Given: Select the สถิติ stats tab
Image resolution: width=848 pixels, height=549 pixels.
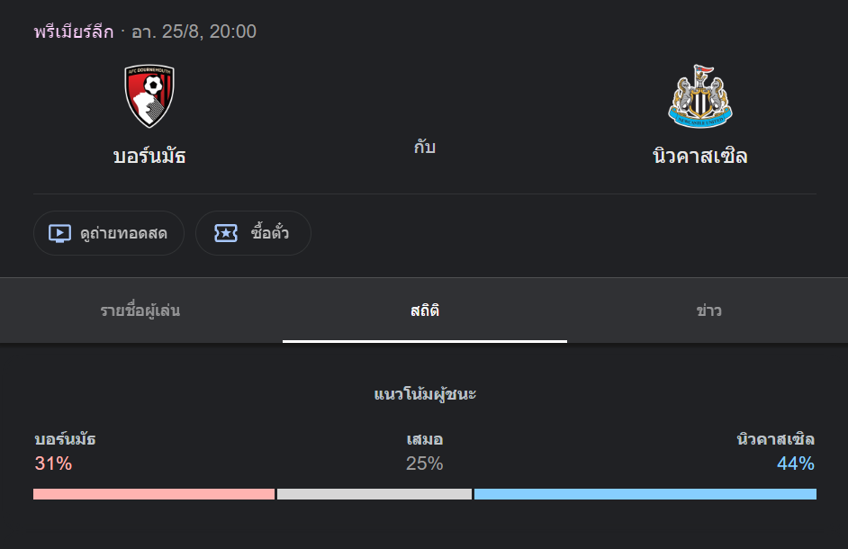Looking at the screenshot, I should [425, 311].
